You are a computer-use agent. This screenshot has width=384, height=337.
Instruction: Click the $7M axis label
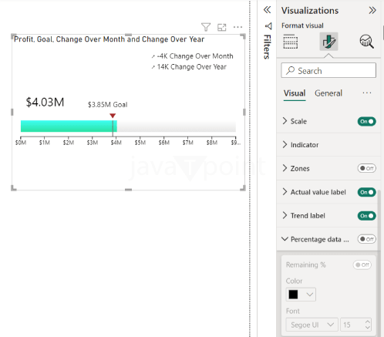point(188,143)
